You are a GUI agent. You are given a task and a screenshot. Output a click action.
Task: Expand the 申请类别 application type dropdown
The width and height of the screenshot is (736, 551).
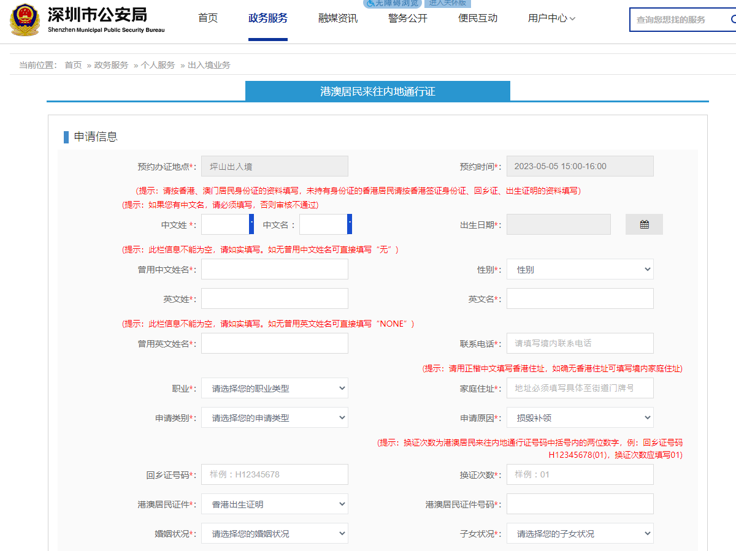click(274, 417)
